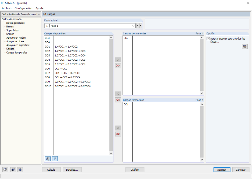Select CO9 load combination row

click(77, 82)
